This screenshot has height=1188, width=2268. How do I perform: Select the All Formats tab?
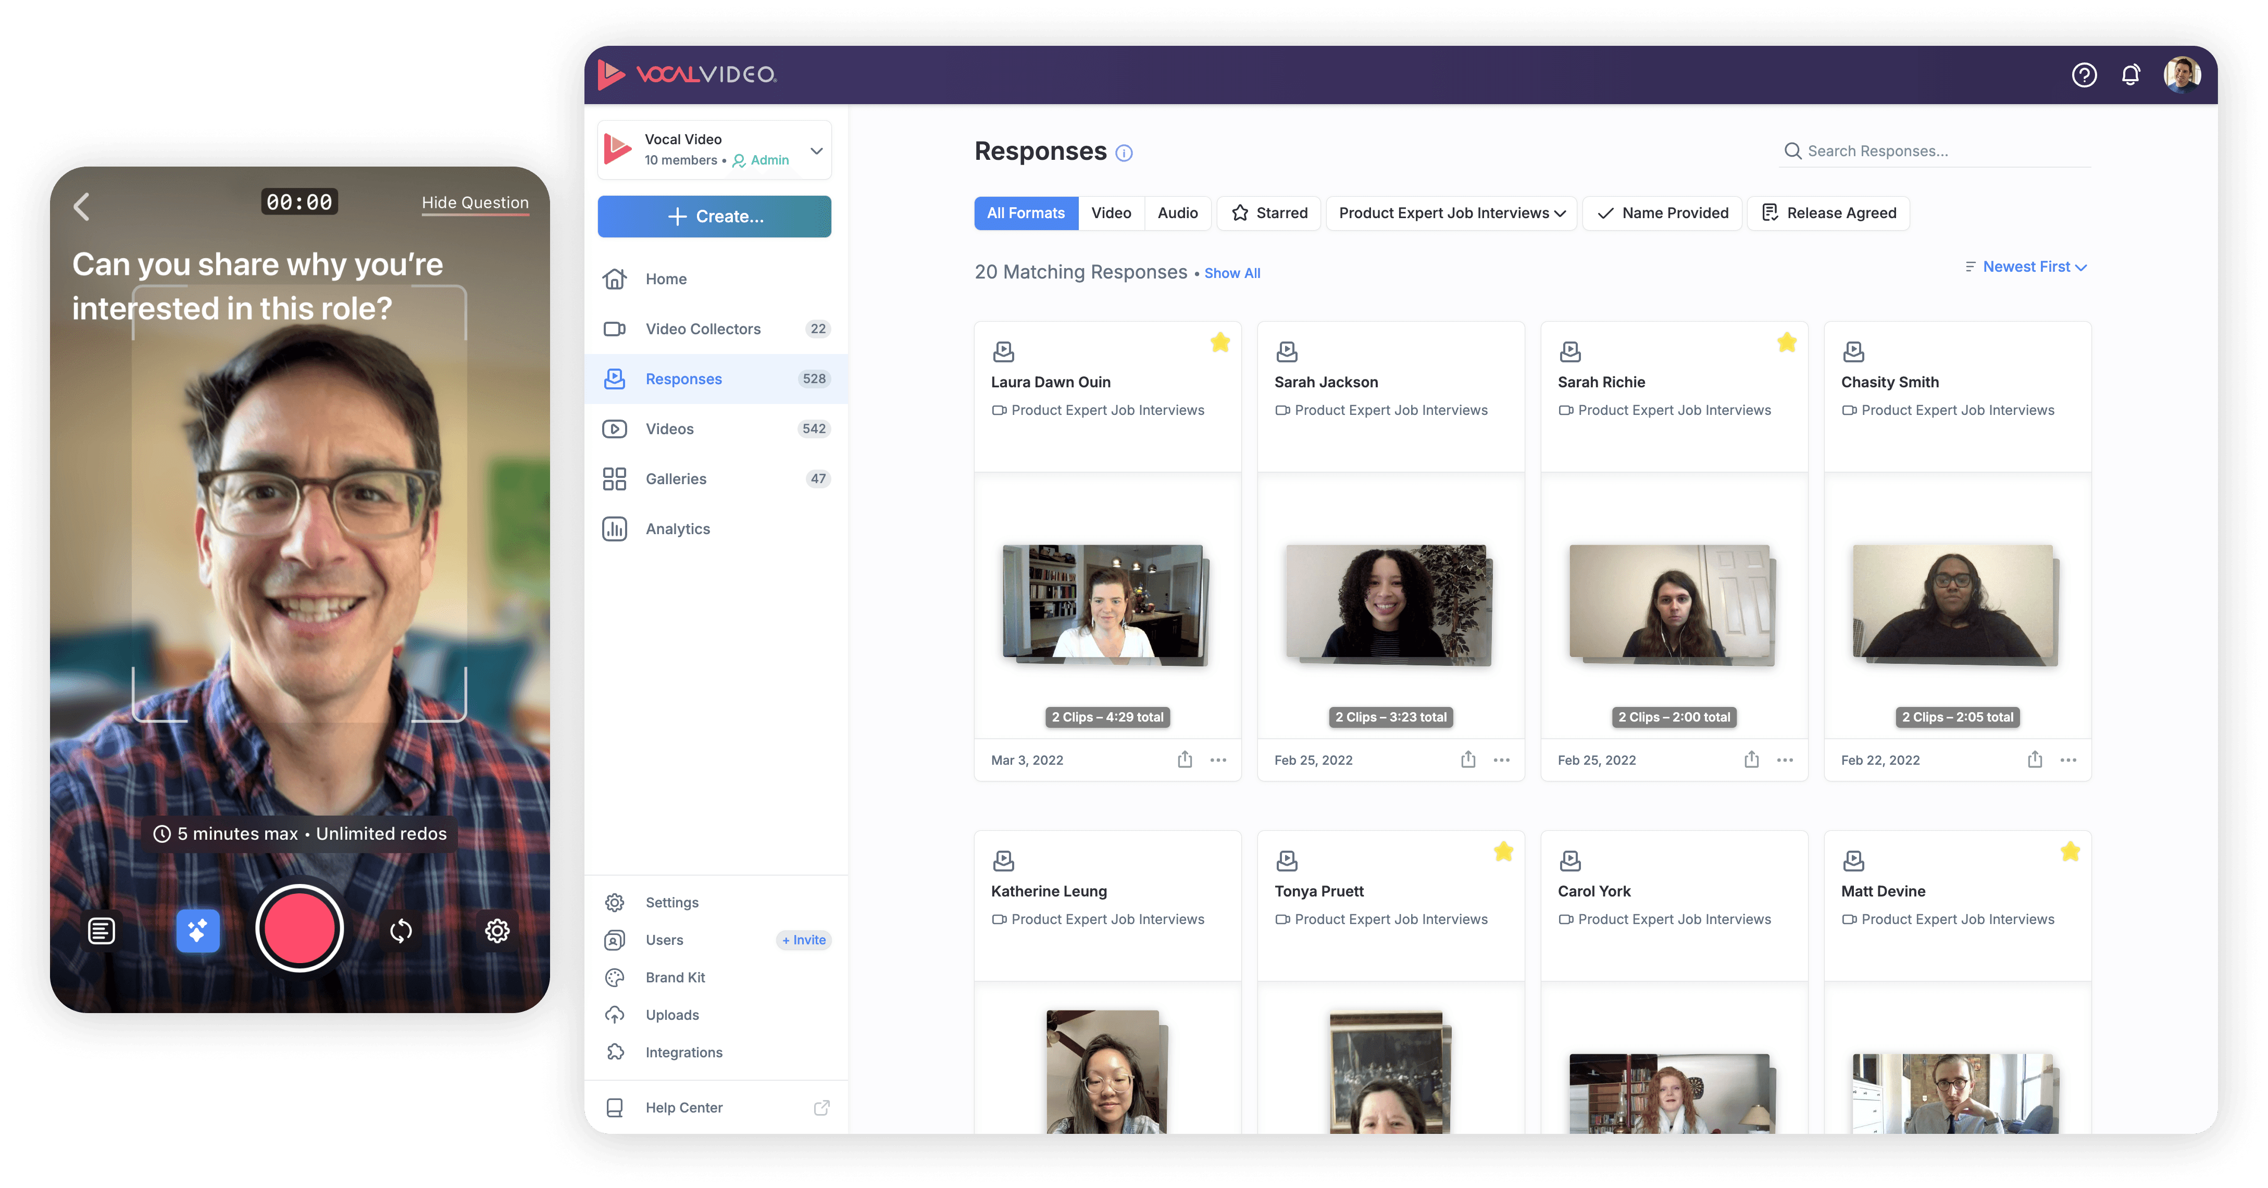pyautogui.click(x=1026, y=213)
